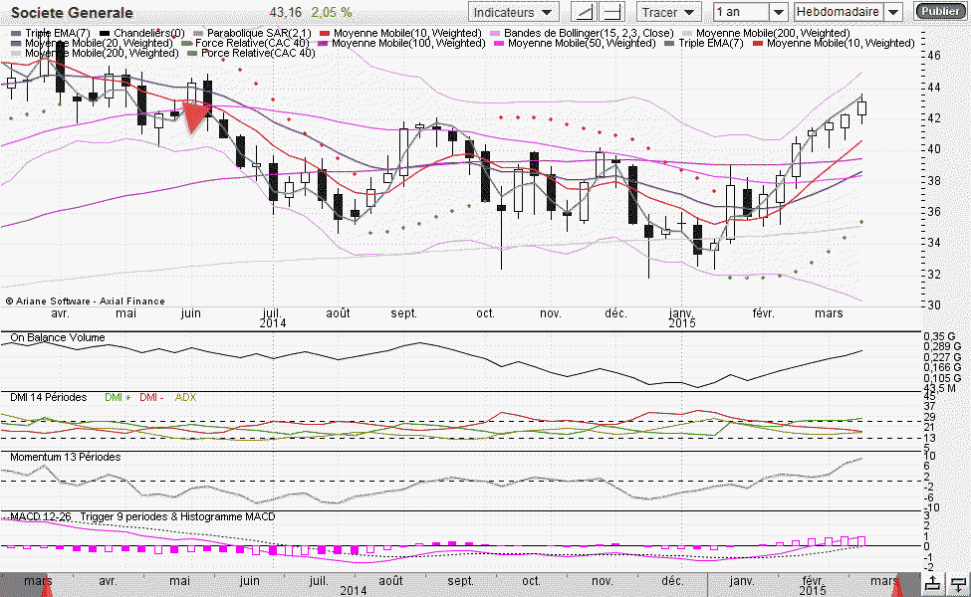Click the Publier button

(940, 11)
